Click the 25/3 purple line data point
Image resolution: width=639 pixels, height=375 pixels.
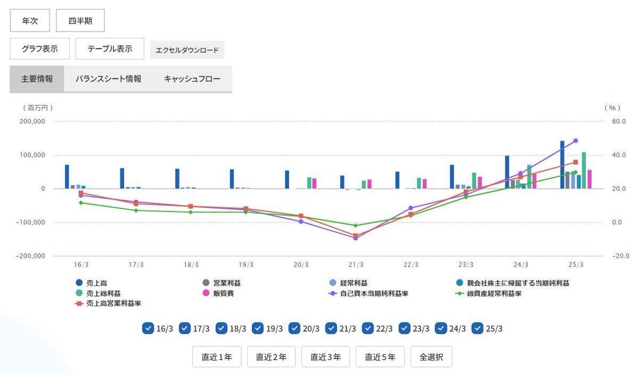coord(576,141)
